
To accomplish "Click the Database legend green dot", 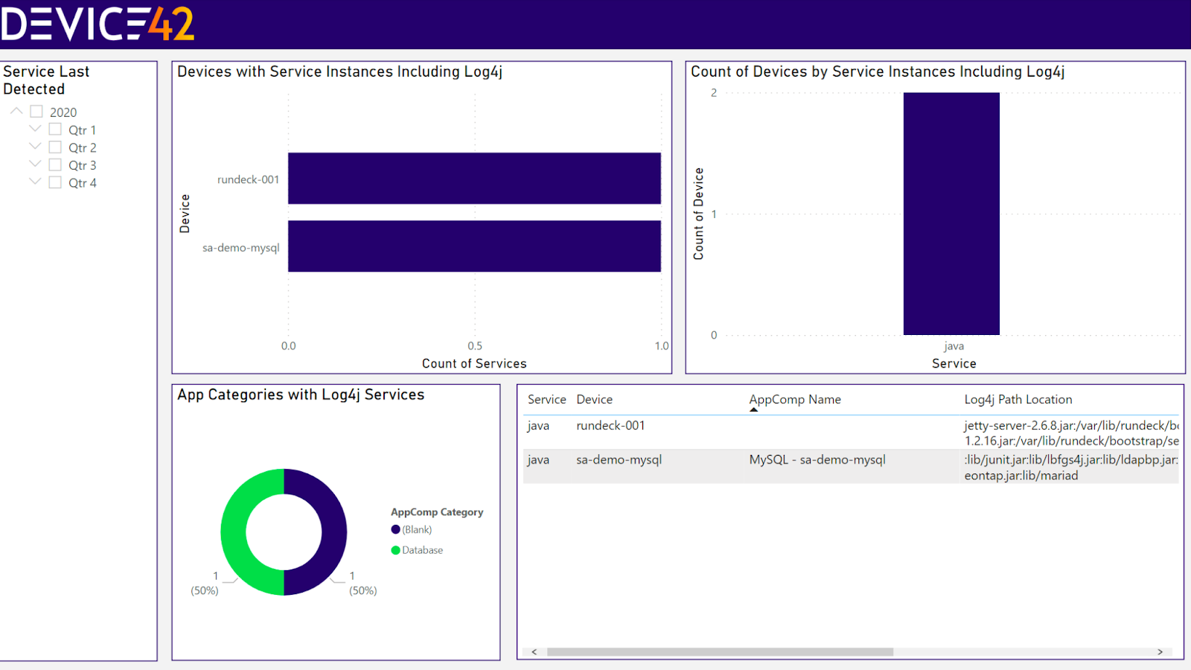I will point(395,550).
